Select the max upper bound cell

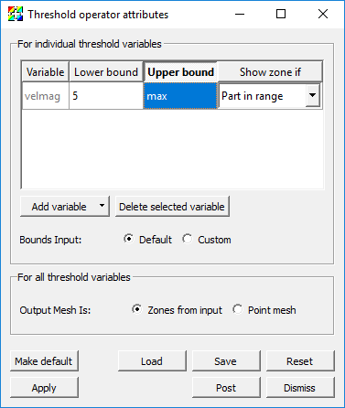pos(180,96)
